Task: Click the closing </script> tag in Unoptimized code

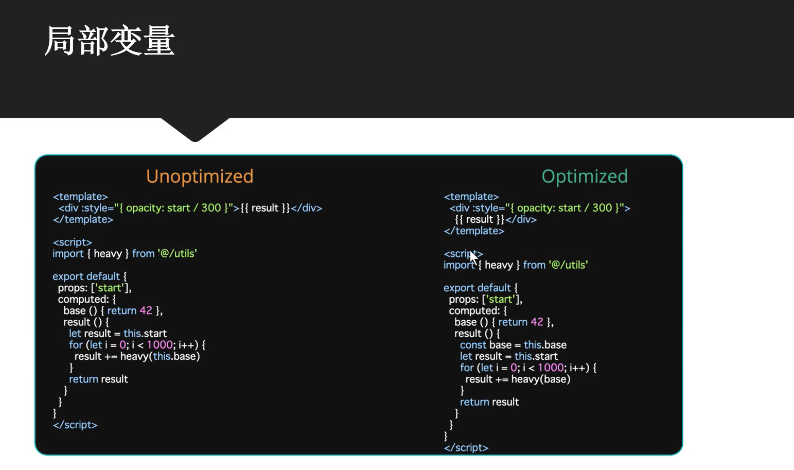Action: 75,425
